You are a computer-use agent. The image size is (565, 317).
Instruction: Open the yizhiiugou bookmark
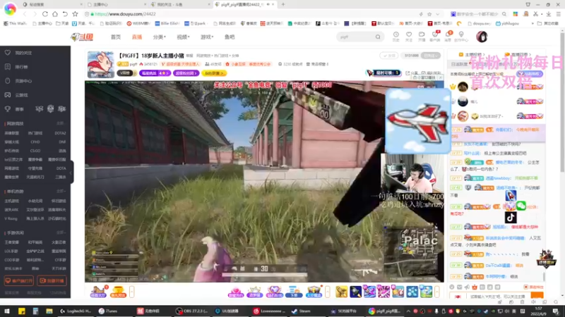pyautogui.click(x=507, y=23)
